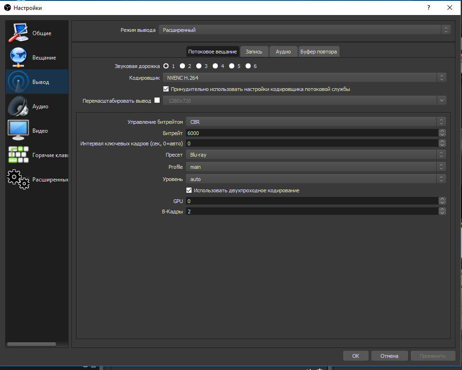Viewport: 462px width, 370px height.
Task: Click the Расширенные gears icon
Action: [x=18, y=179]
